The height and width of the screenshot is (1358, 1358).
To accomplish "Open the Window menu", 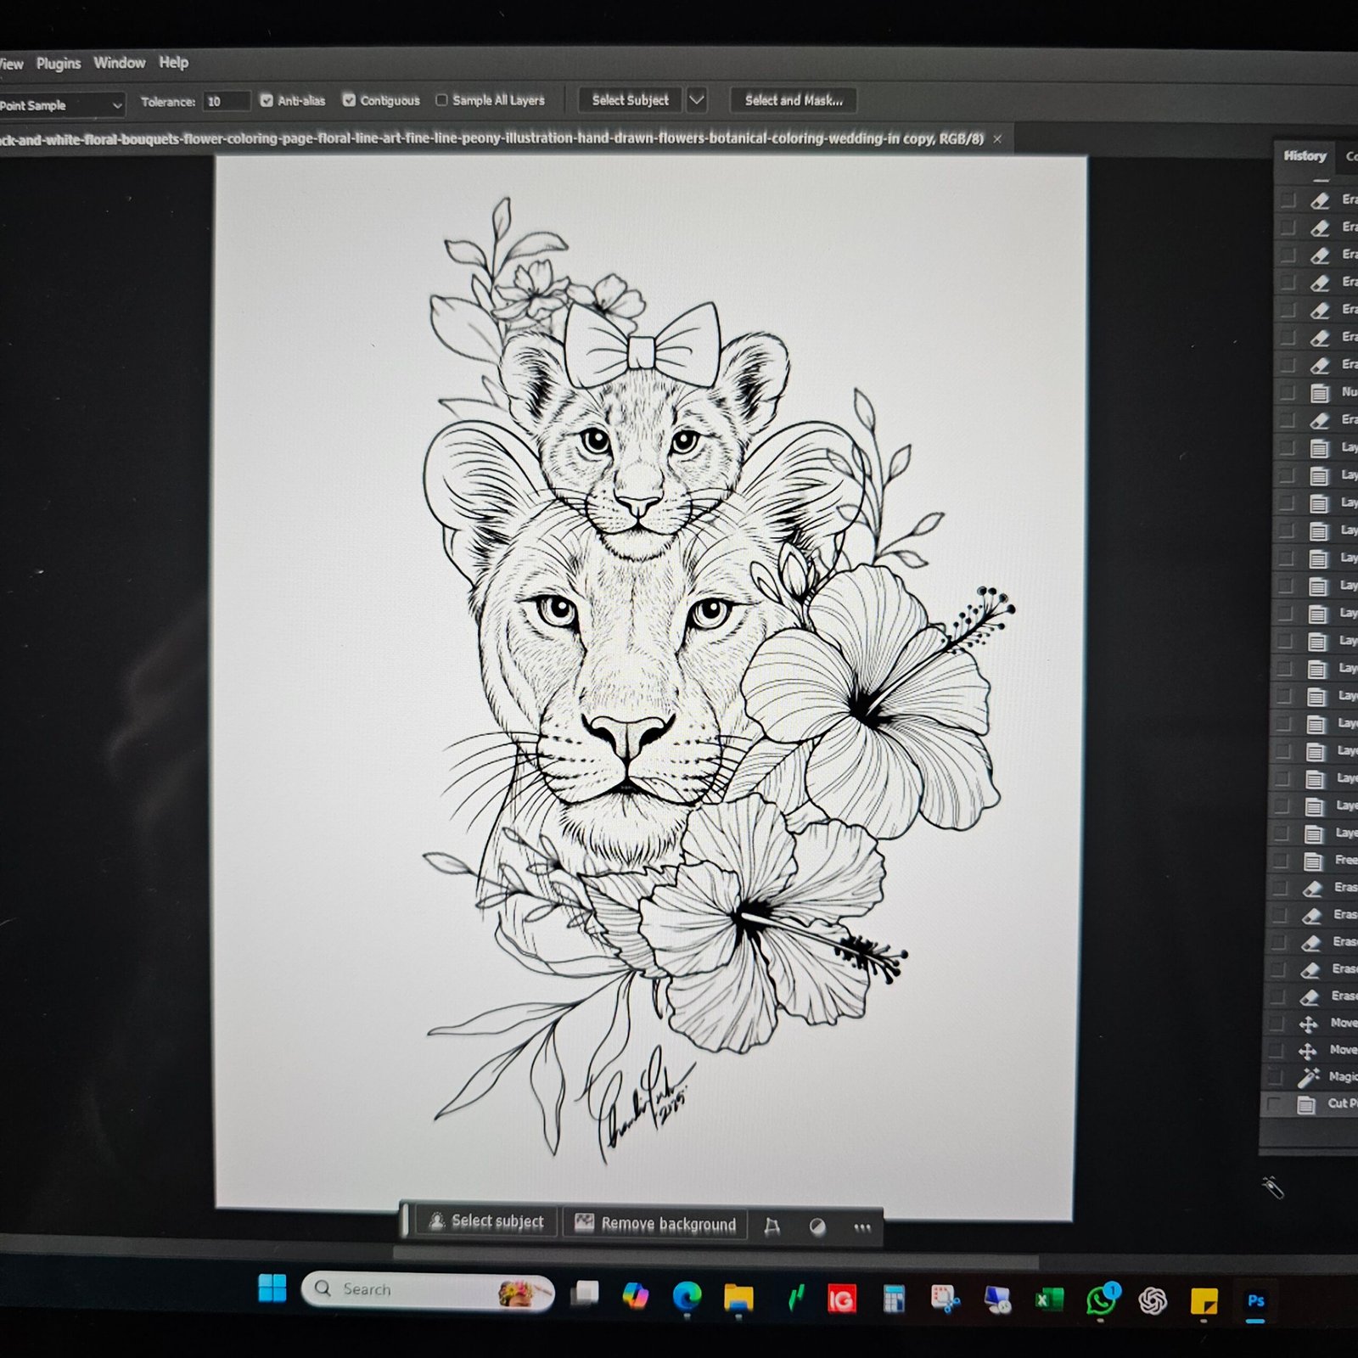I will coord(119,63).
